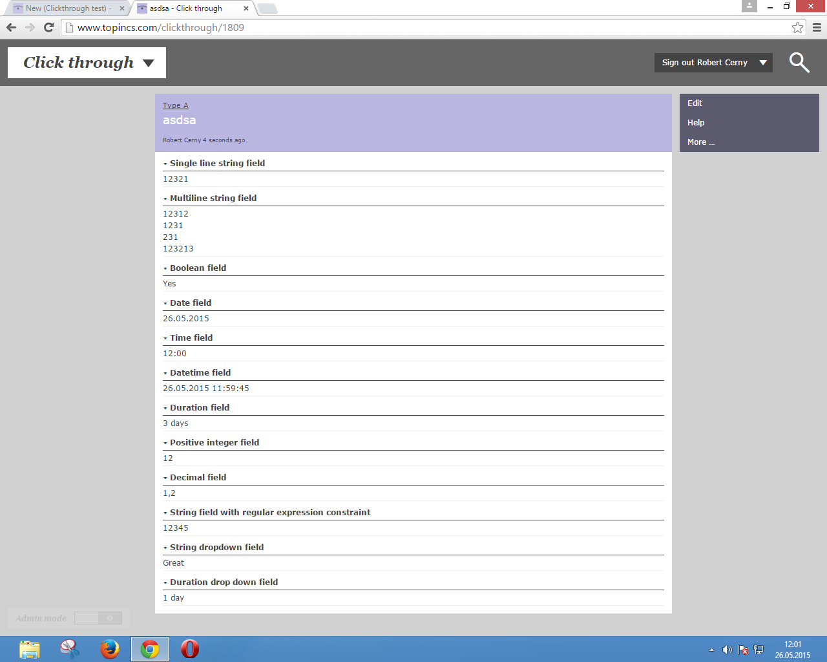Click the volume speaker tray icon

pyautogui.click(x=727, y=650)
